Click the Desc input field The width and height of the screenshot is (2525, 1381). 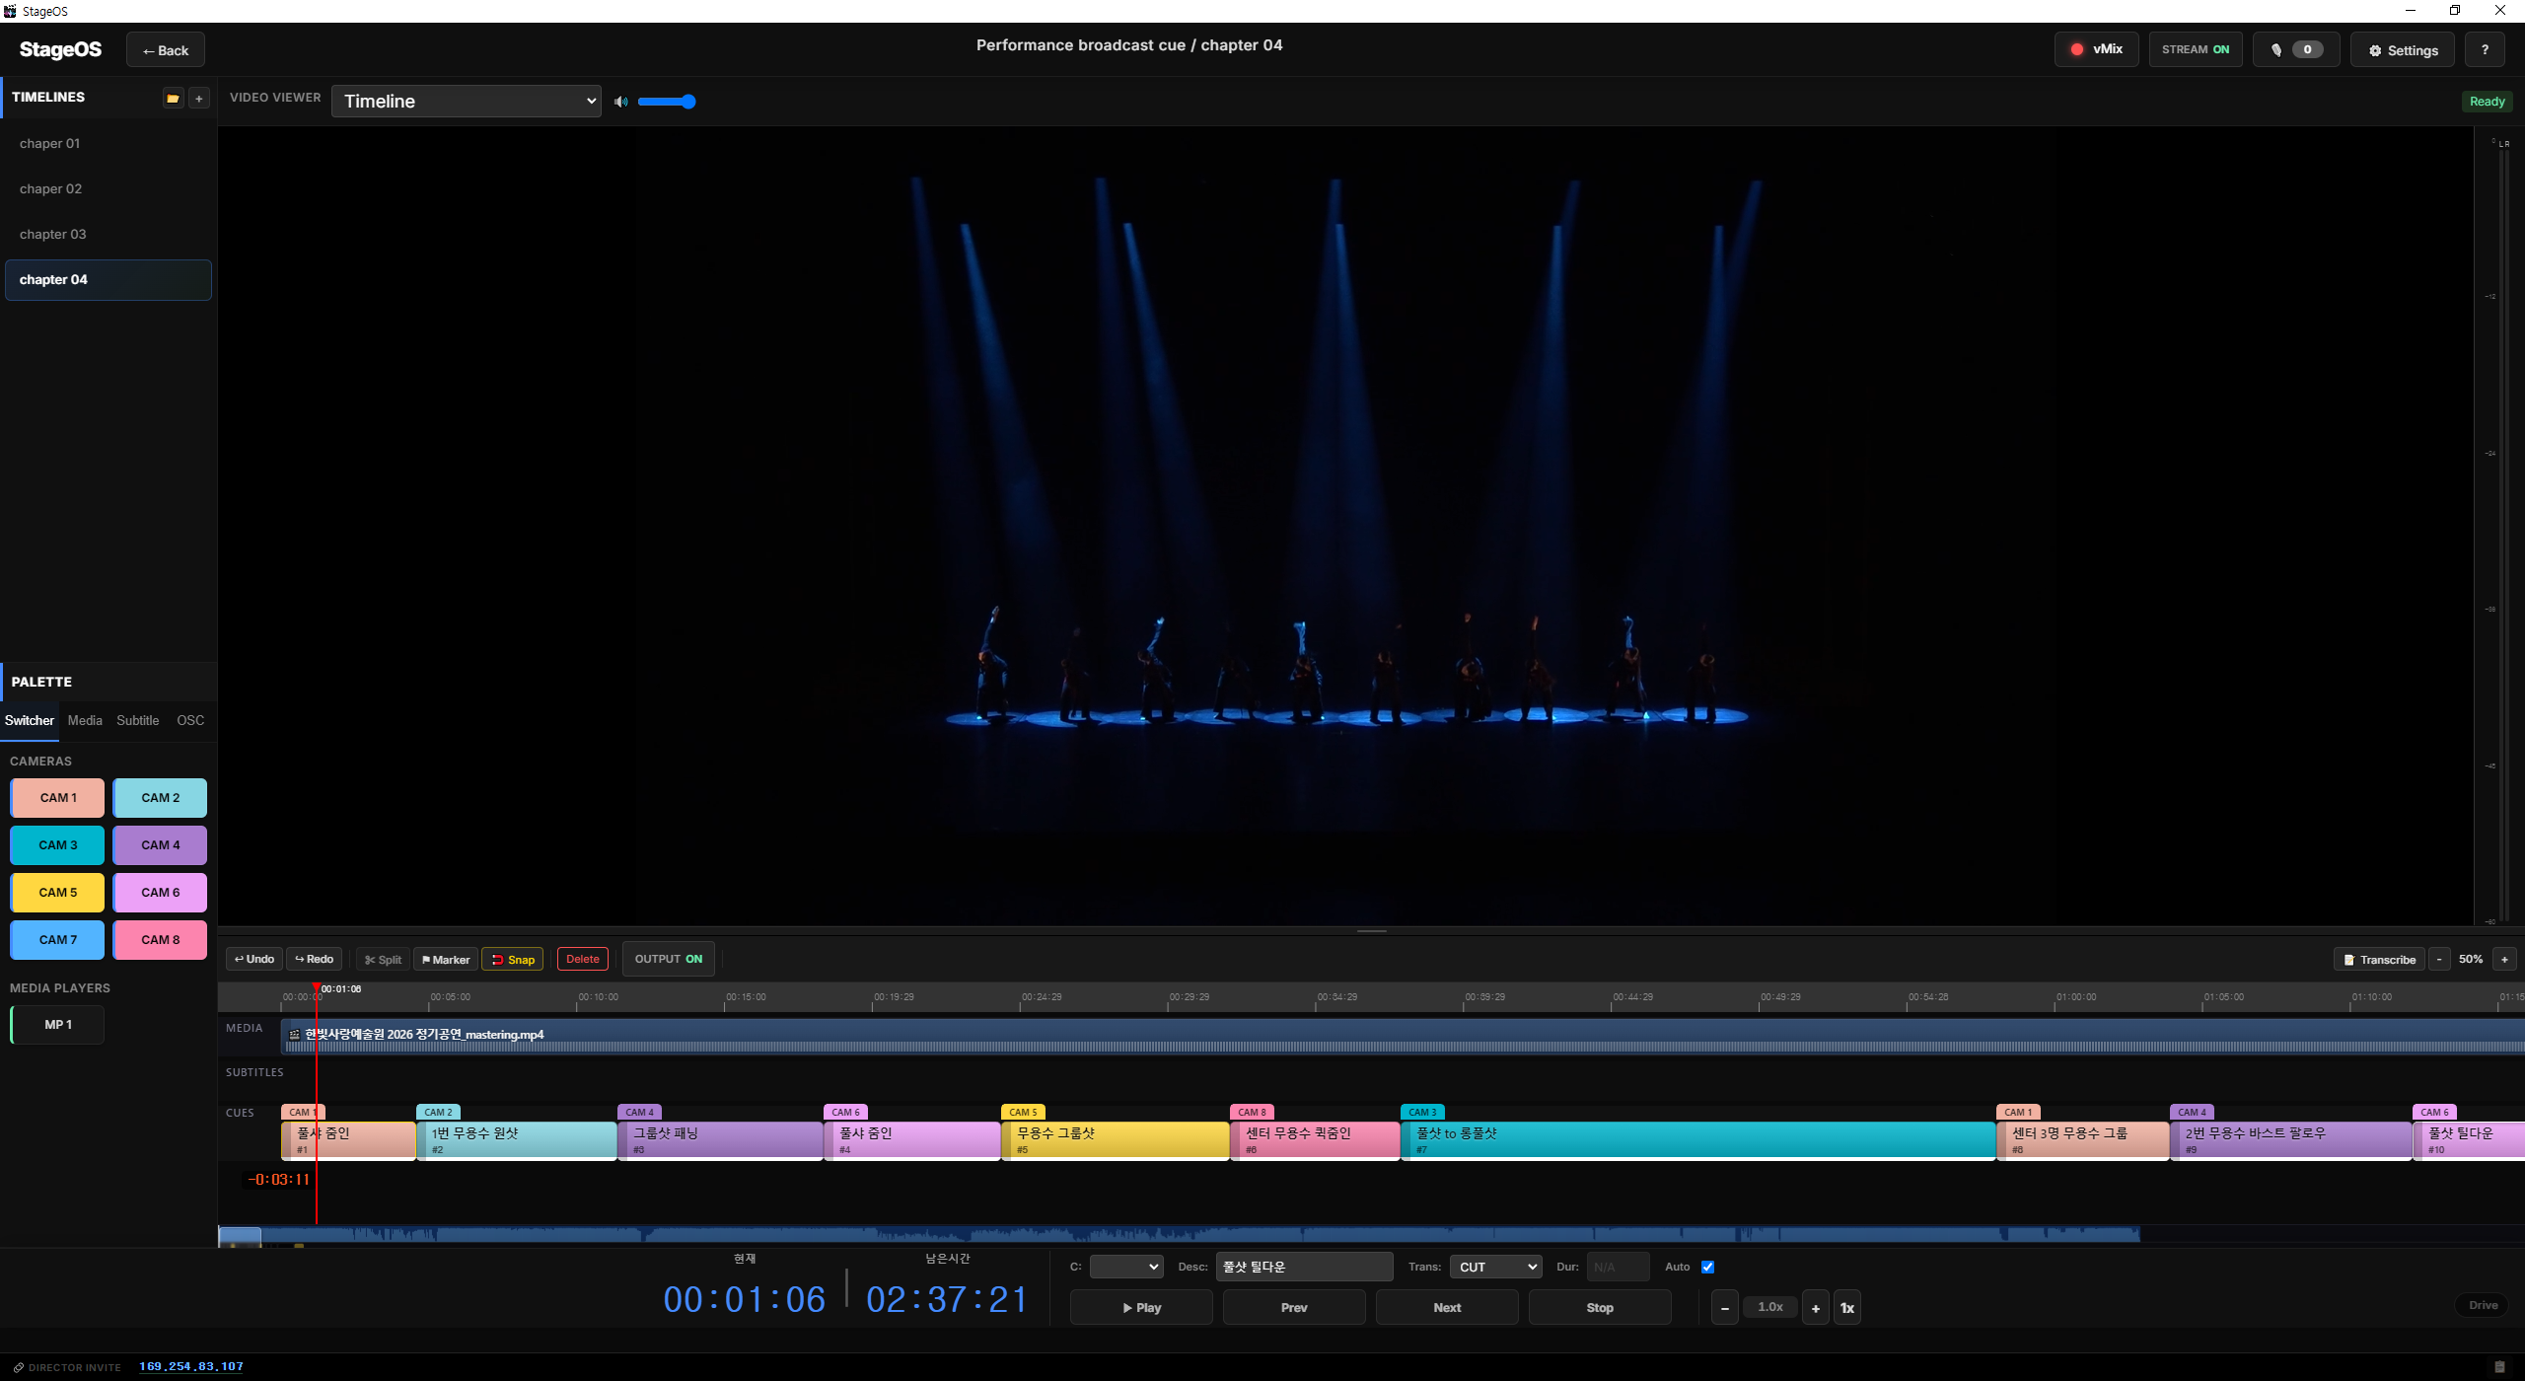(1304, 1268)
